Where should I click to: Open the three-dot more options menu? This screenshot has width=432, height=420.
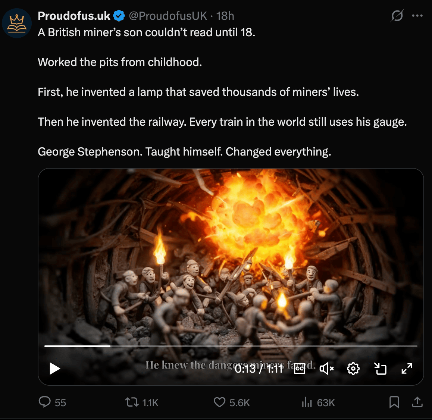(417, 16)
